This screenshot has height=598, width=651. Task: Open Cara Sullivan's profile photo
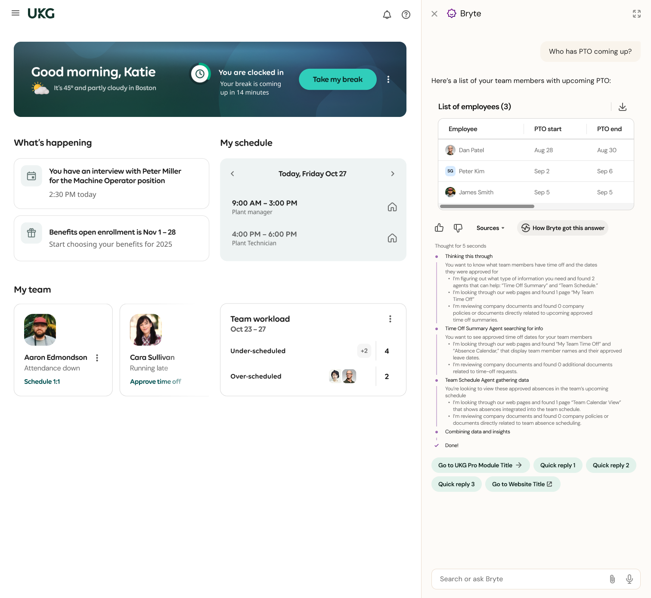(146, 330)
